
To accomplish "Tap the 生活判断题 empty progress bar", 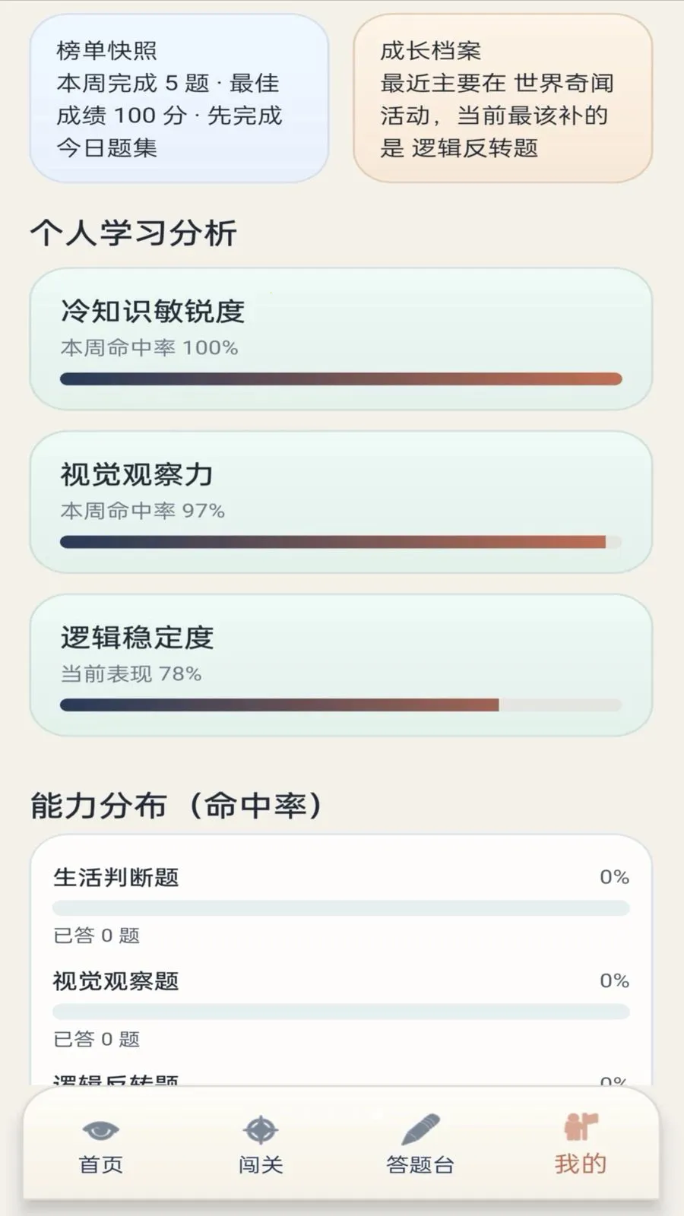I will 341,908.
